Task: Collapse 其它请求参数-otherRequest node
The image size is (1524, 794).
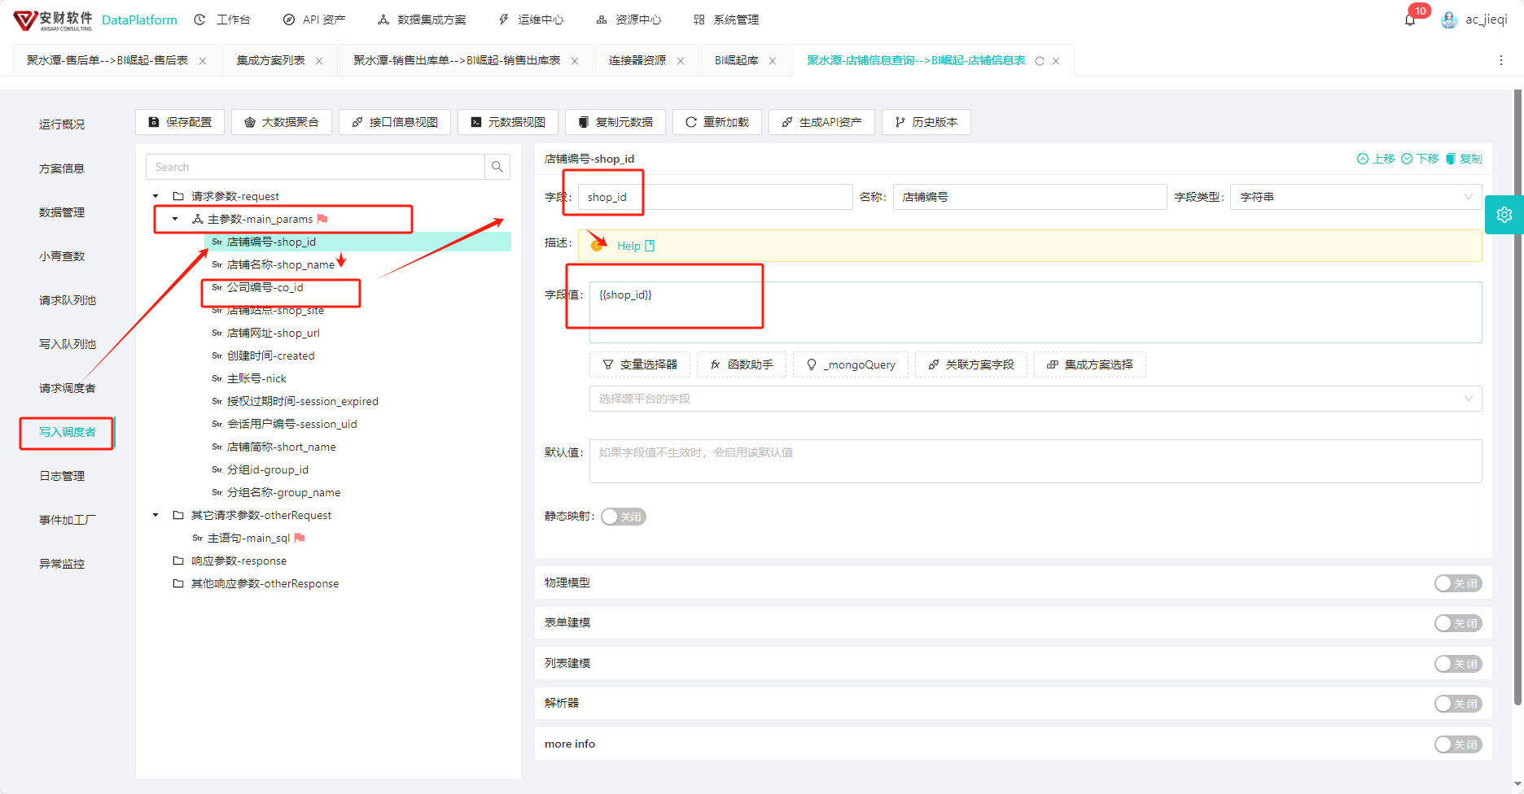Action: [x=155, y=515]
